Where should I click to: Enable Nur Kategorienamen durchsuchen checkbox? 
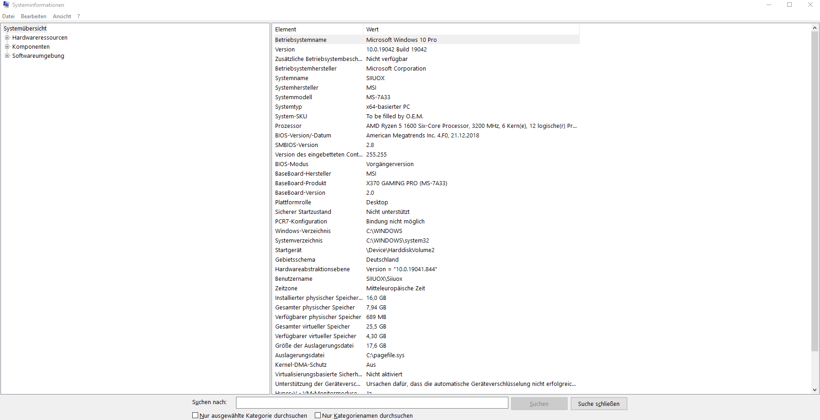(x=318, y=415)
